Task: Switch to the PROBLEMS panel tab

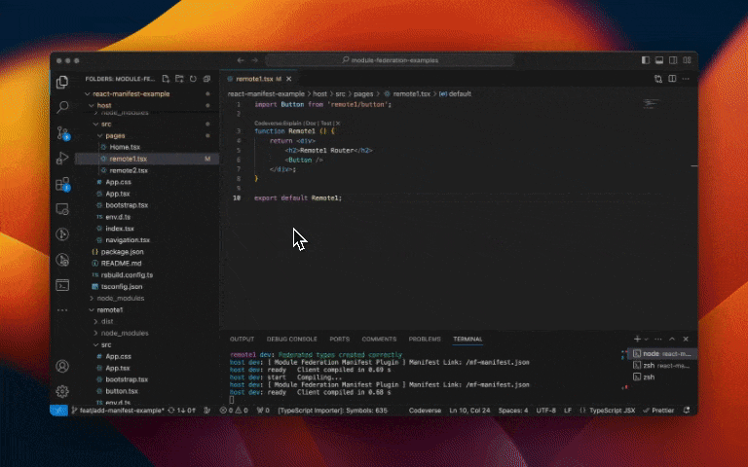Action: coord(425,339)
